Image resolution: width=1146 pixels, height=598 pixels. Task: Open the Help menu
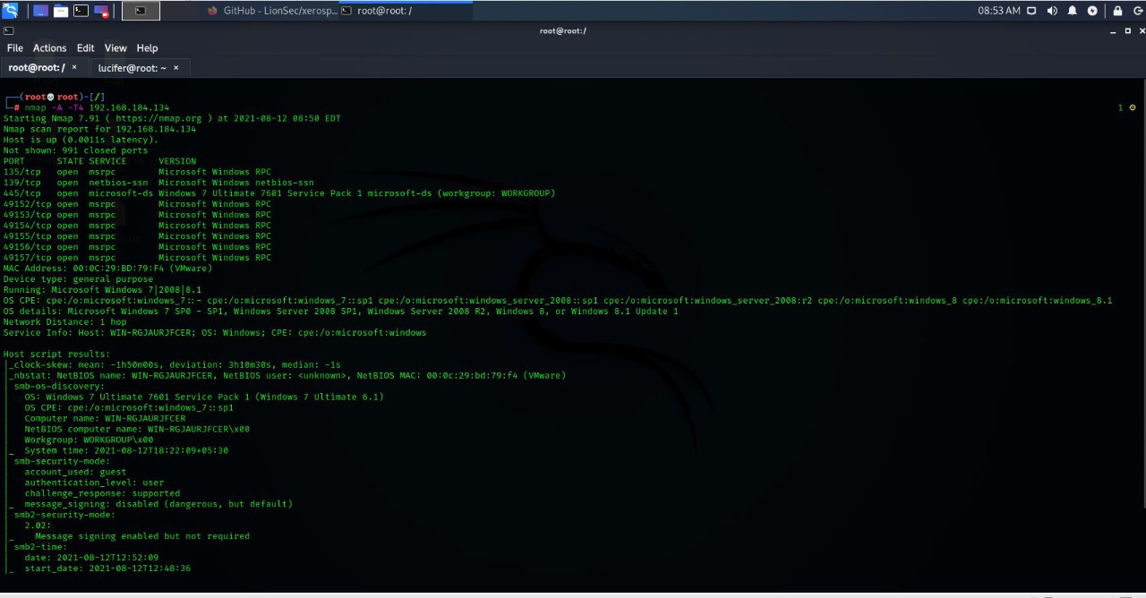(x=147, y=48)
